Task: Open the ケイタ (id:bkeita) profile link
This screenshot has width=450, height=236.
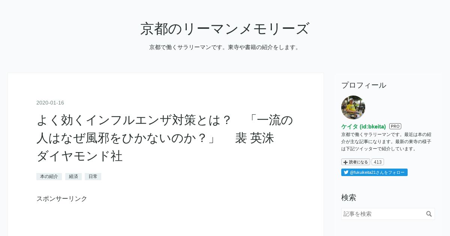Action: coord(363,127)
